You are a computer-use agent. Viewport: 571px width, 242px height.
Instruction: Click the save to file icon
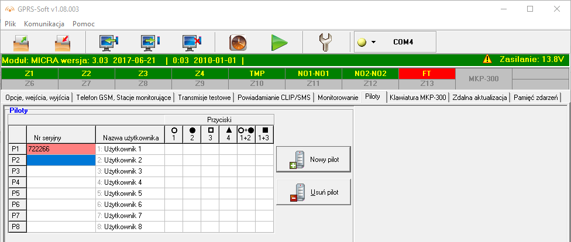pos(63,43)
